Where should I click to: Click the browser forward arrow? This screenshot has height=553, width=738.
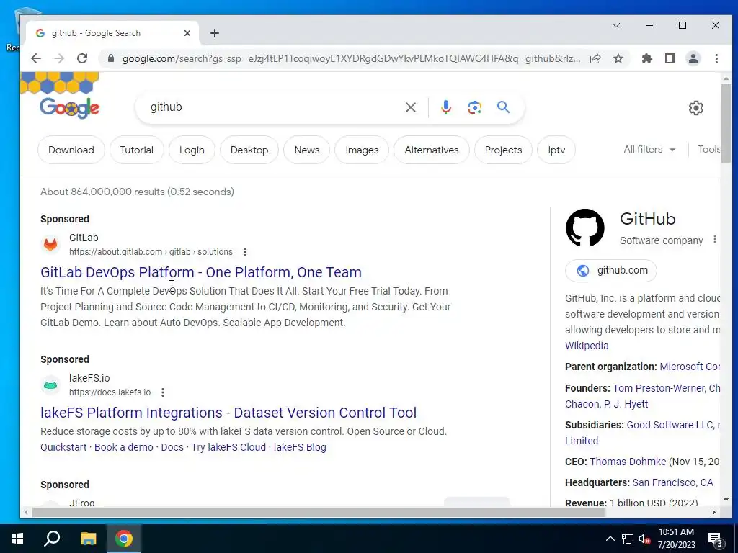coord(59,58)
